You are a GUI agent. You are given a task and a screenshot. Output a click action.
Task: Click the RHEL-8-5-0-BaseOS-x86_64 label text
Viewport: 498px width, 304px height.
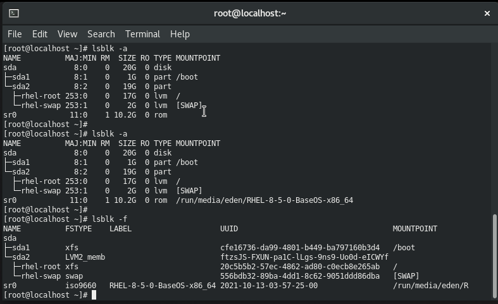tap(163, 286)
